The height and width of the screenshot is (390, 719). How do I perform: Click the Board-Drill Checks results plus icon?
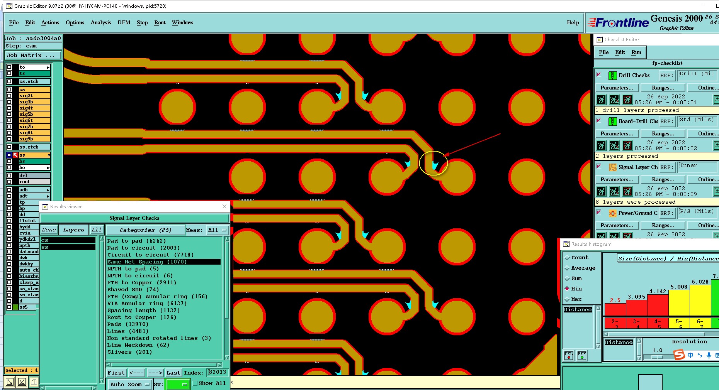click(x=716, y=145)
